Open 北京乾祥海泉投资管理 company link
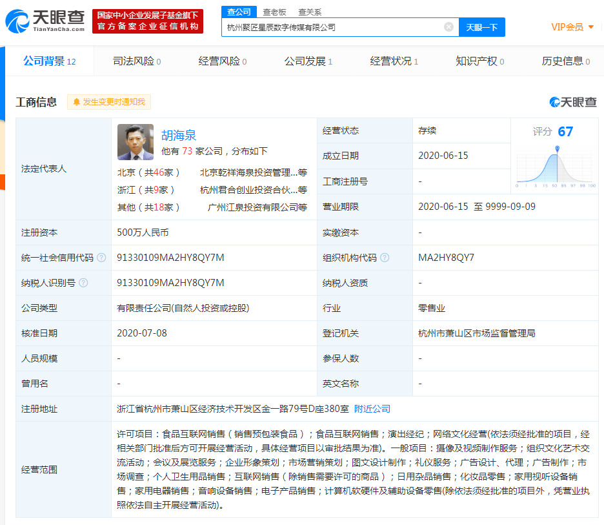604x525 pixels. tap(253, 172)
